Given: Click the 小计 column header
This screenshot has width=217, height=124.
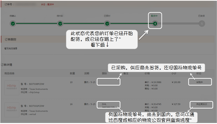Looking at the screenshot, I should point(174,74).
